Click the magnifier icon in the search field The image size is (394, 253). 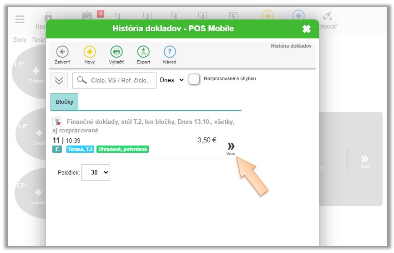coord(82,80)
